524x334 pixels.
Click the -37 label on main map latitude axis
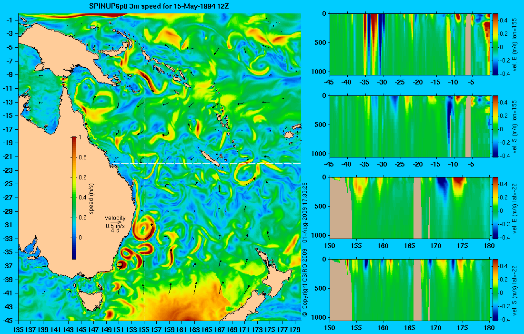[x=9, y=266]
